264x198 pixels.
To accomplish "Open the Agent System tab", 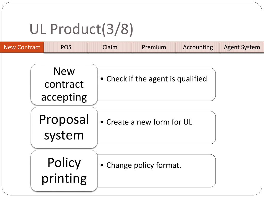I will point(242,47).
